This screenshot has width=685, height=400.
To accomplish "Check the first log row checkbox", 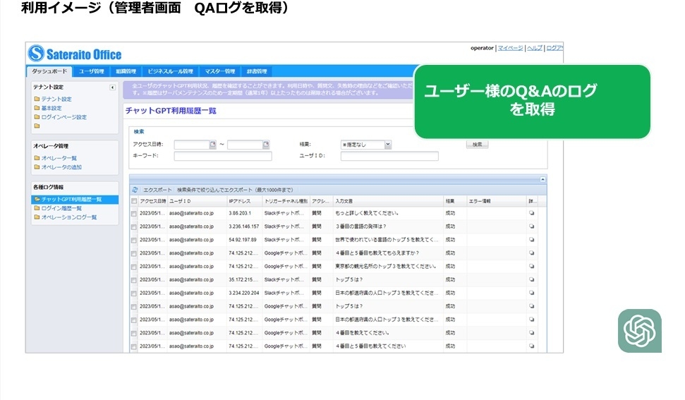I will point(134,213).
